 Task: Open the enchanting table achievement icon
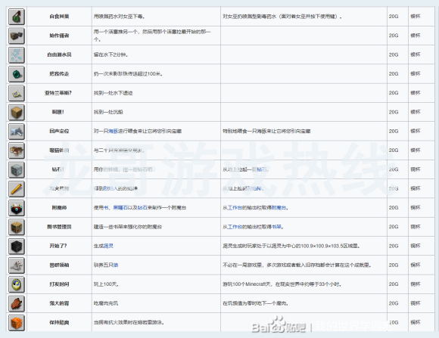tap(17, 208)
